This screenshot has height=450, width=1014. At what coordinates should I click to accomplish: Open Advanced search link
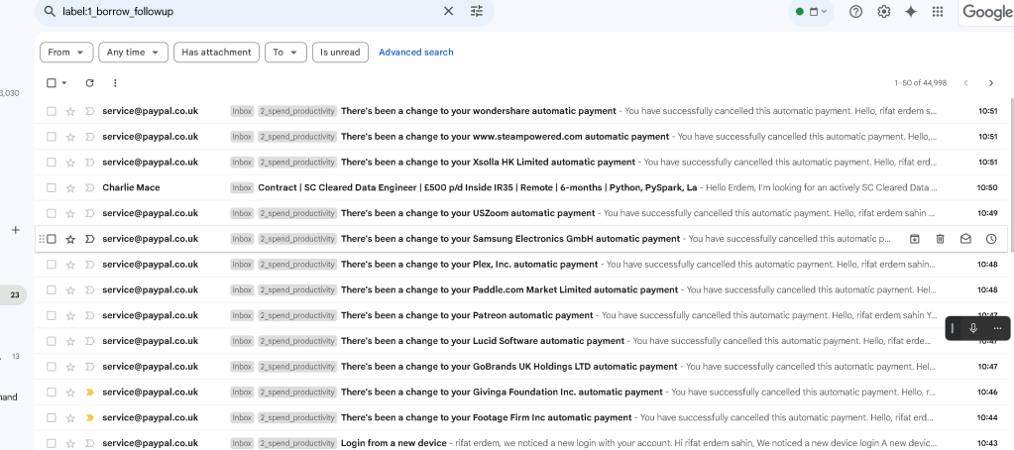tap(416, 53)
